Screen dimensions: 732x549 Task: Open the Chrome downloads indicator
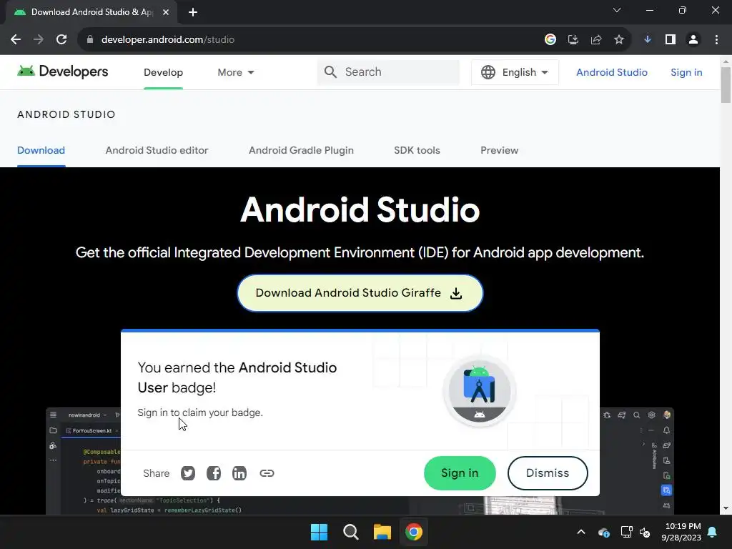coord(648,40)
